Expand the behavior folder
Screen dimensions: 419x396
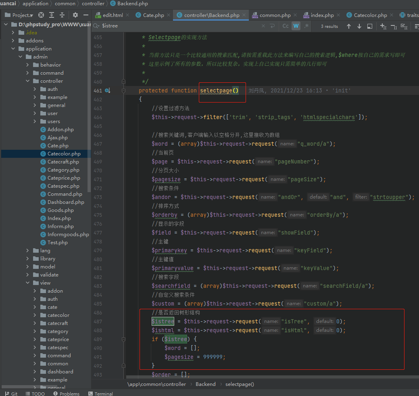pos(27,65)
